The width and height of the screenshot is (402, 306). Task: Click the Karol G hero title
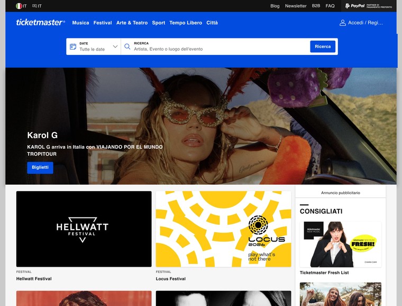pos(42,135)
